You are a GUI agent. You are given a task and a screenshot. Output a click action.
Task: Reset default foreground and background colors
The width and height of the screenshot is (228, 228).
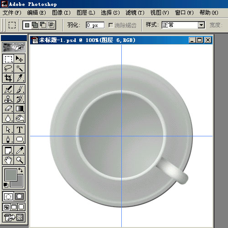click(6, 185)
